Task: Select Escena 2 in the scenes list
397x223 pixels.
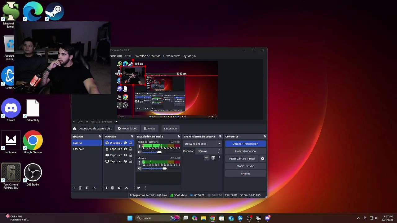Action: [x=87, y=149]
